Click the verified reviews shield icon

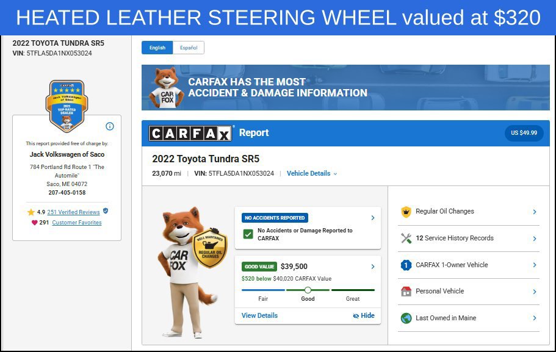click(106, 211)
